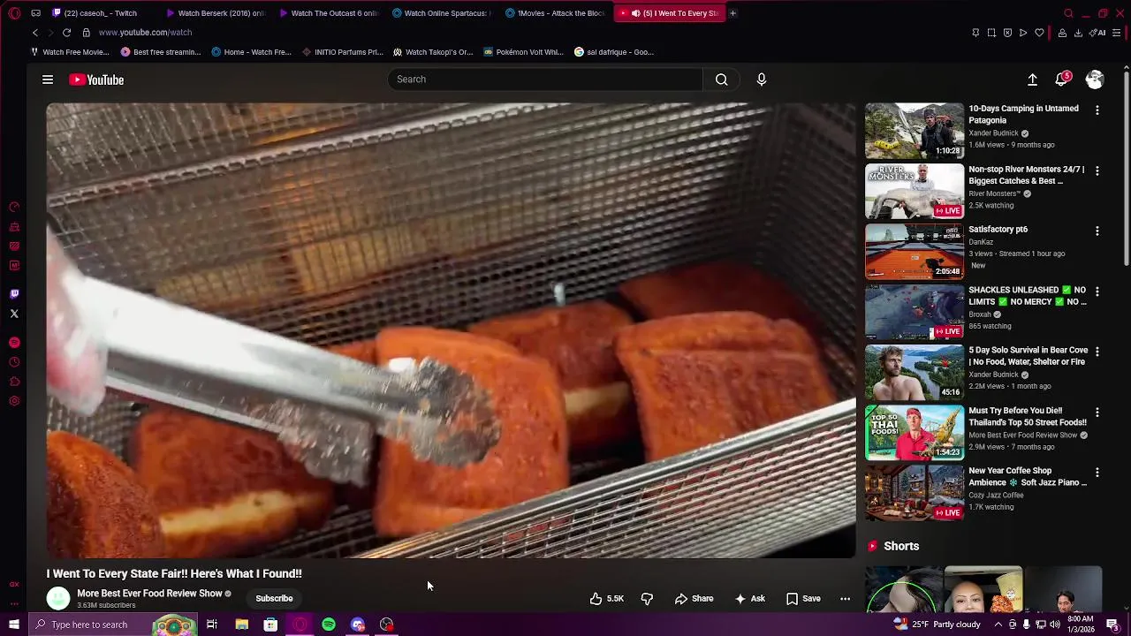The height and width of the screenshot is (636, 1131).
Task: Switch to the Watch Berserk (2016) tab
Action: 216,13
